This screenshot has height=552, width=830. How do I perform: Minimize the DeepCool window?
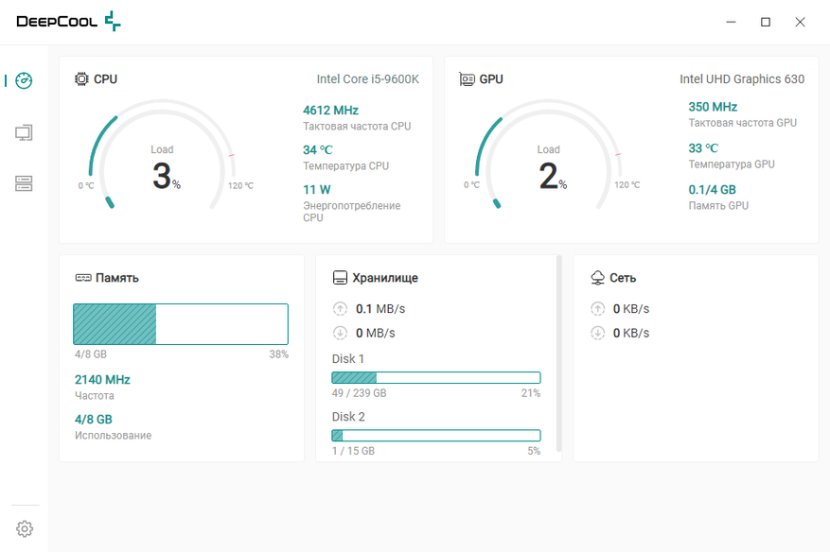click(731, 22)
